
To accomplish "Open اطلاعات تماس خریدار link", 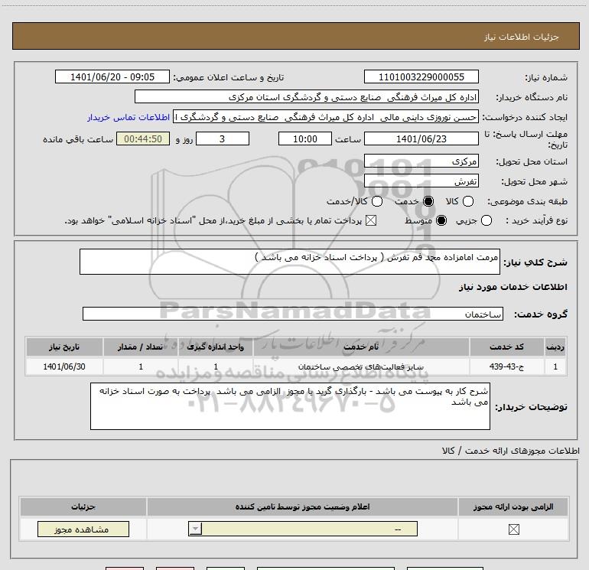I will tap(129, 117).
